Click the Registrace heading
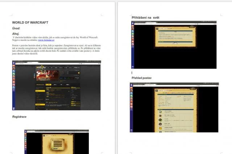The height and width of the screenshot is (154, 232). (19, 117)
